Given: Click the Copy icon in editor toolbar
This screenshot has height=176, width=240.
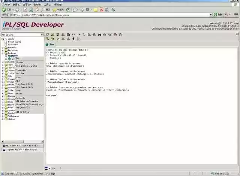Looking at the screenshot, I should click(x=89, y=35).
